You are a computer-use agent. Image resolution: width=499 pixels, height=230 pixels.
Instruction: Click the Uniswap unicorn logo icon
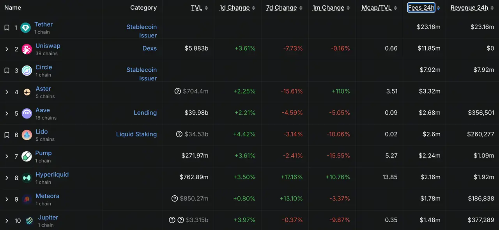click(27, 49)
